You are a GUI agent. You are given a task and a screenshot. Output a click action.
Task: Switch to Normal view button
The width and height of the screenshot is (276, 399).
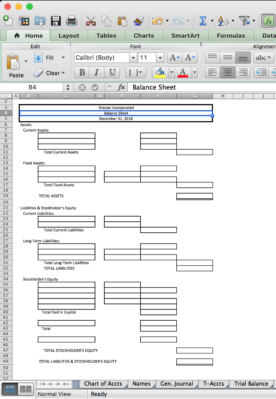pyautogui.click(x=10, y=389)
